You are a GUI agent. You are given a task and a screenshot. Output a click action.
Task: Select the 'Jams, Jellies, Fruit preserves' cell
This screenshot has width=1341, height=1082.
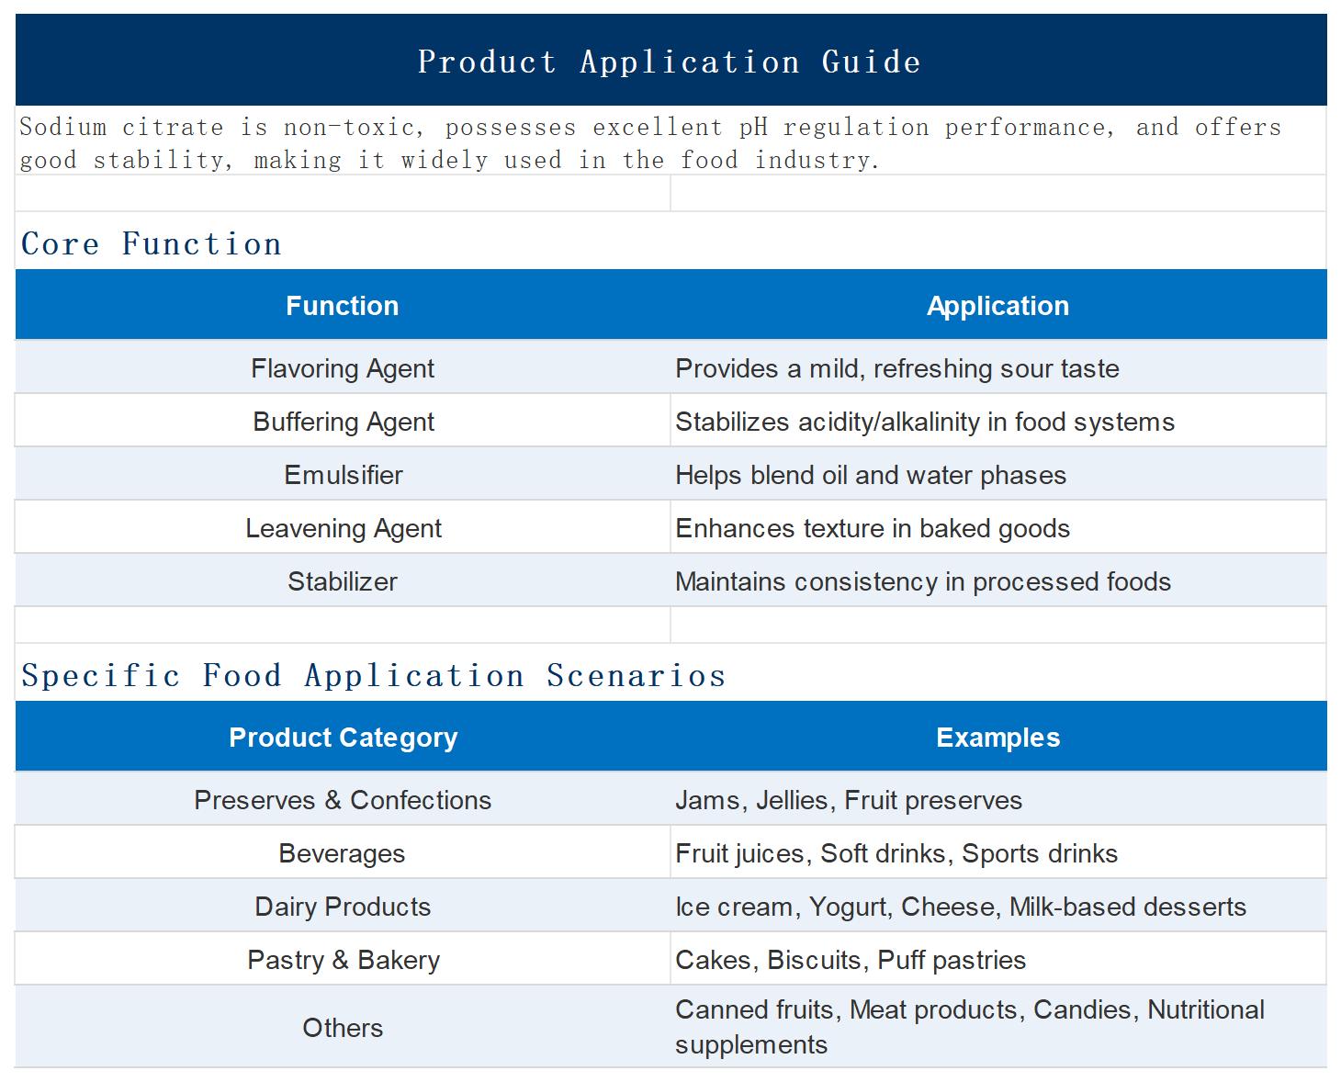click(998, 799)
